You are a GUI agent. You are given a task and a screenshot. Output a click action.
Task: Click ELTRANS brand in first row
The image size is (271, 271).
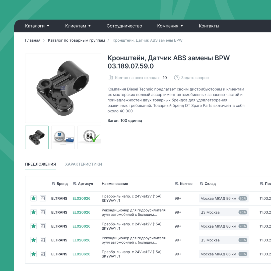(59, 198)
